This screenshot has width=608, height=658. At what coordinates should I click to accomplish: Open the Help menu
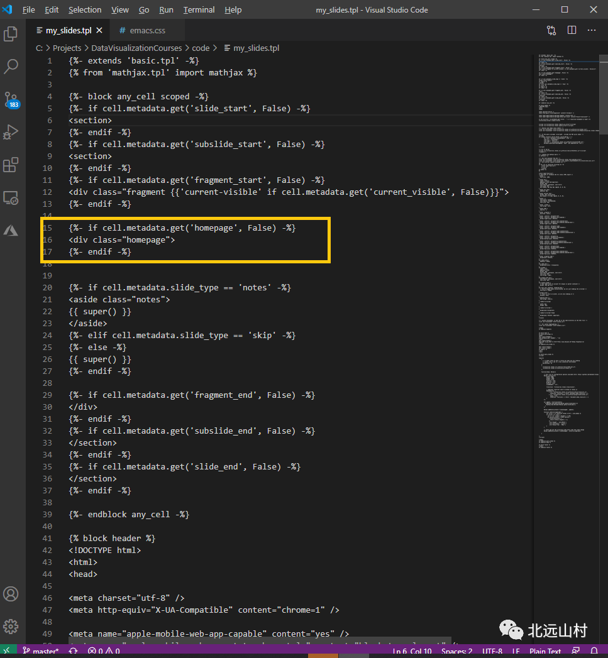(x=233, y=9)
